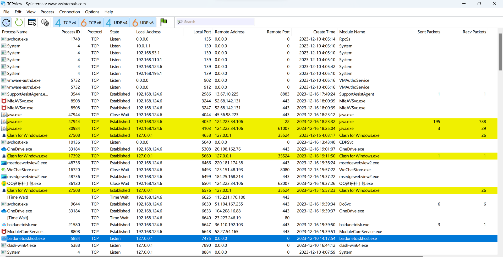Select the clash-win64.exe row
This screenshot has height=257, width=503.
21,245
